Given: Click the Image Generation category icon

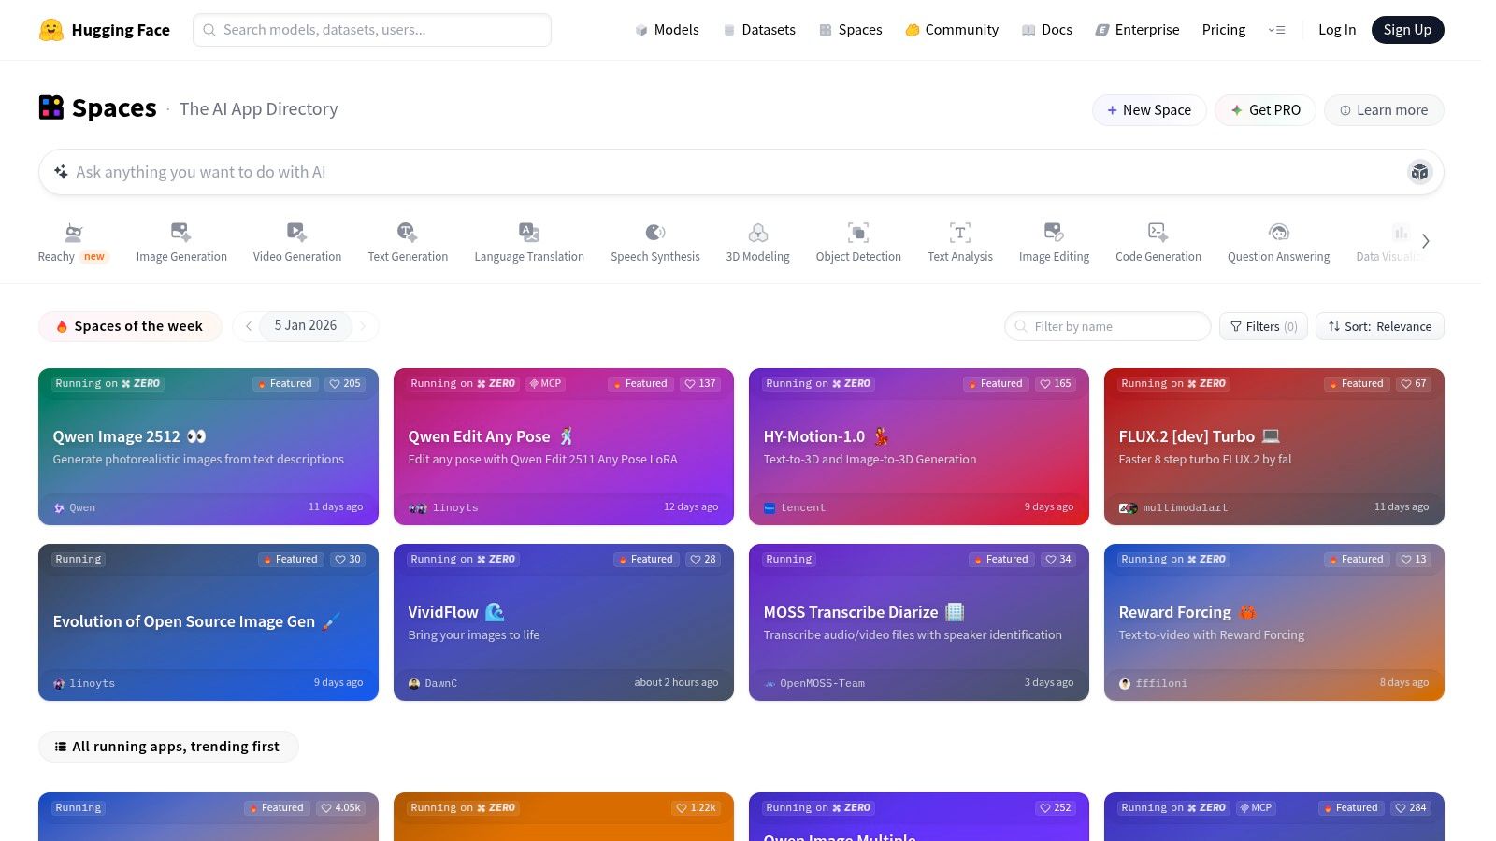Looking at the screenshot, I should pos(180,232).
